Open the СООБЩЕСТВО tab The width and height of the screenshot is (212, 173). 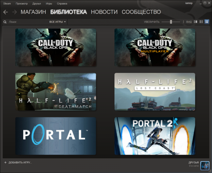141,12
